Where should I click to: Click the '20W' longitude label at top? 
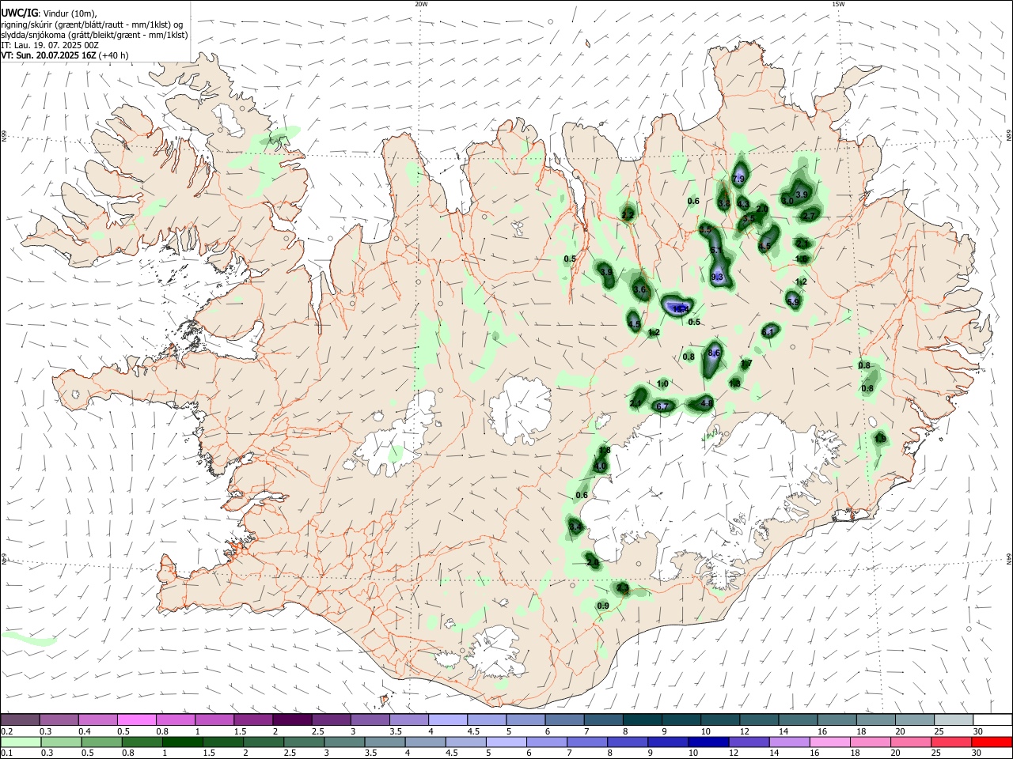(421, 4)
